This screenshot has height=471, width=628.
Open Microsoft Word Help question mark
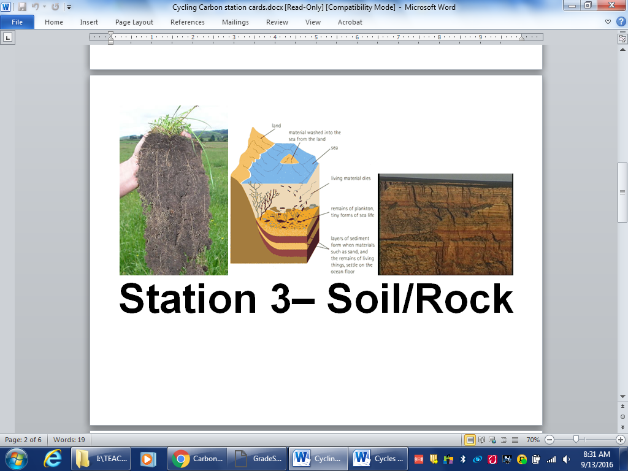621,21
